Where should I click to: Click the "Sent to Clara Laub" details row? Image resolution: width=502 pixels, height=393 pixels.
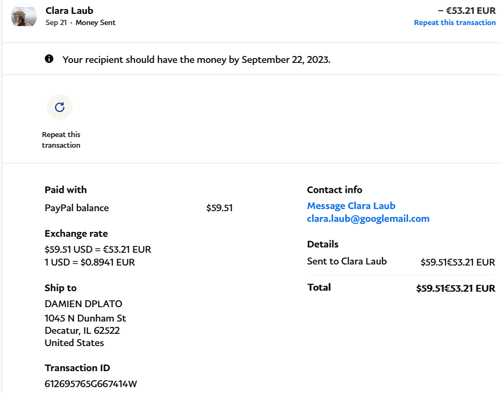[x=347, y=261]
